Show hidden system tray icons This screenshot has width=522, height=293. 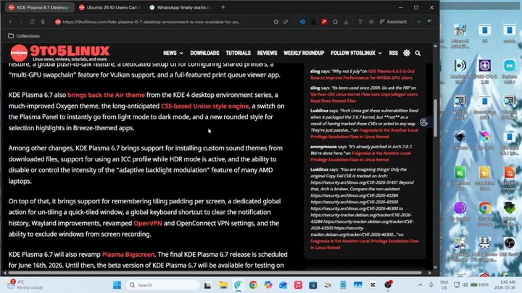[420, 285]
